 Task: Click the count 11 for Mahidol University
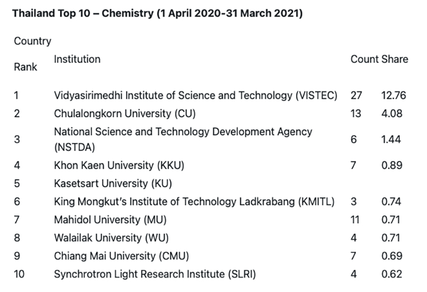tap(355, 219)
